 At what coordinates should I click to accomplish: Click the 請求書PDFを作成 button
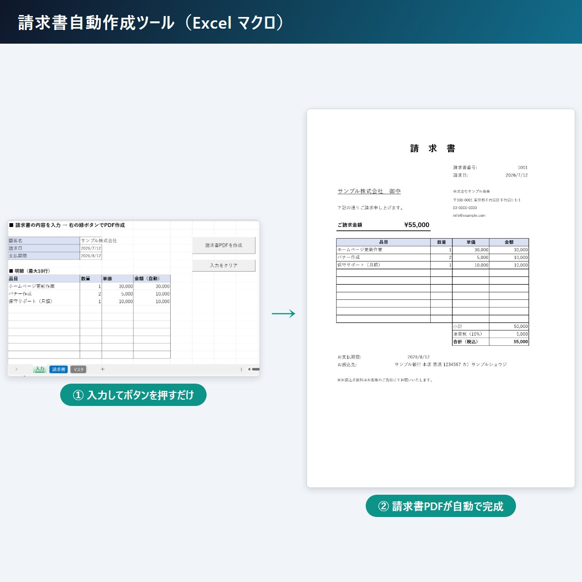(224, 245)
